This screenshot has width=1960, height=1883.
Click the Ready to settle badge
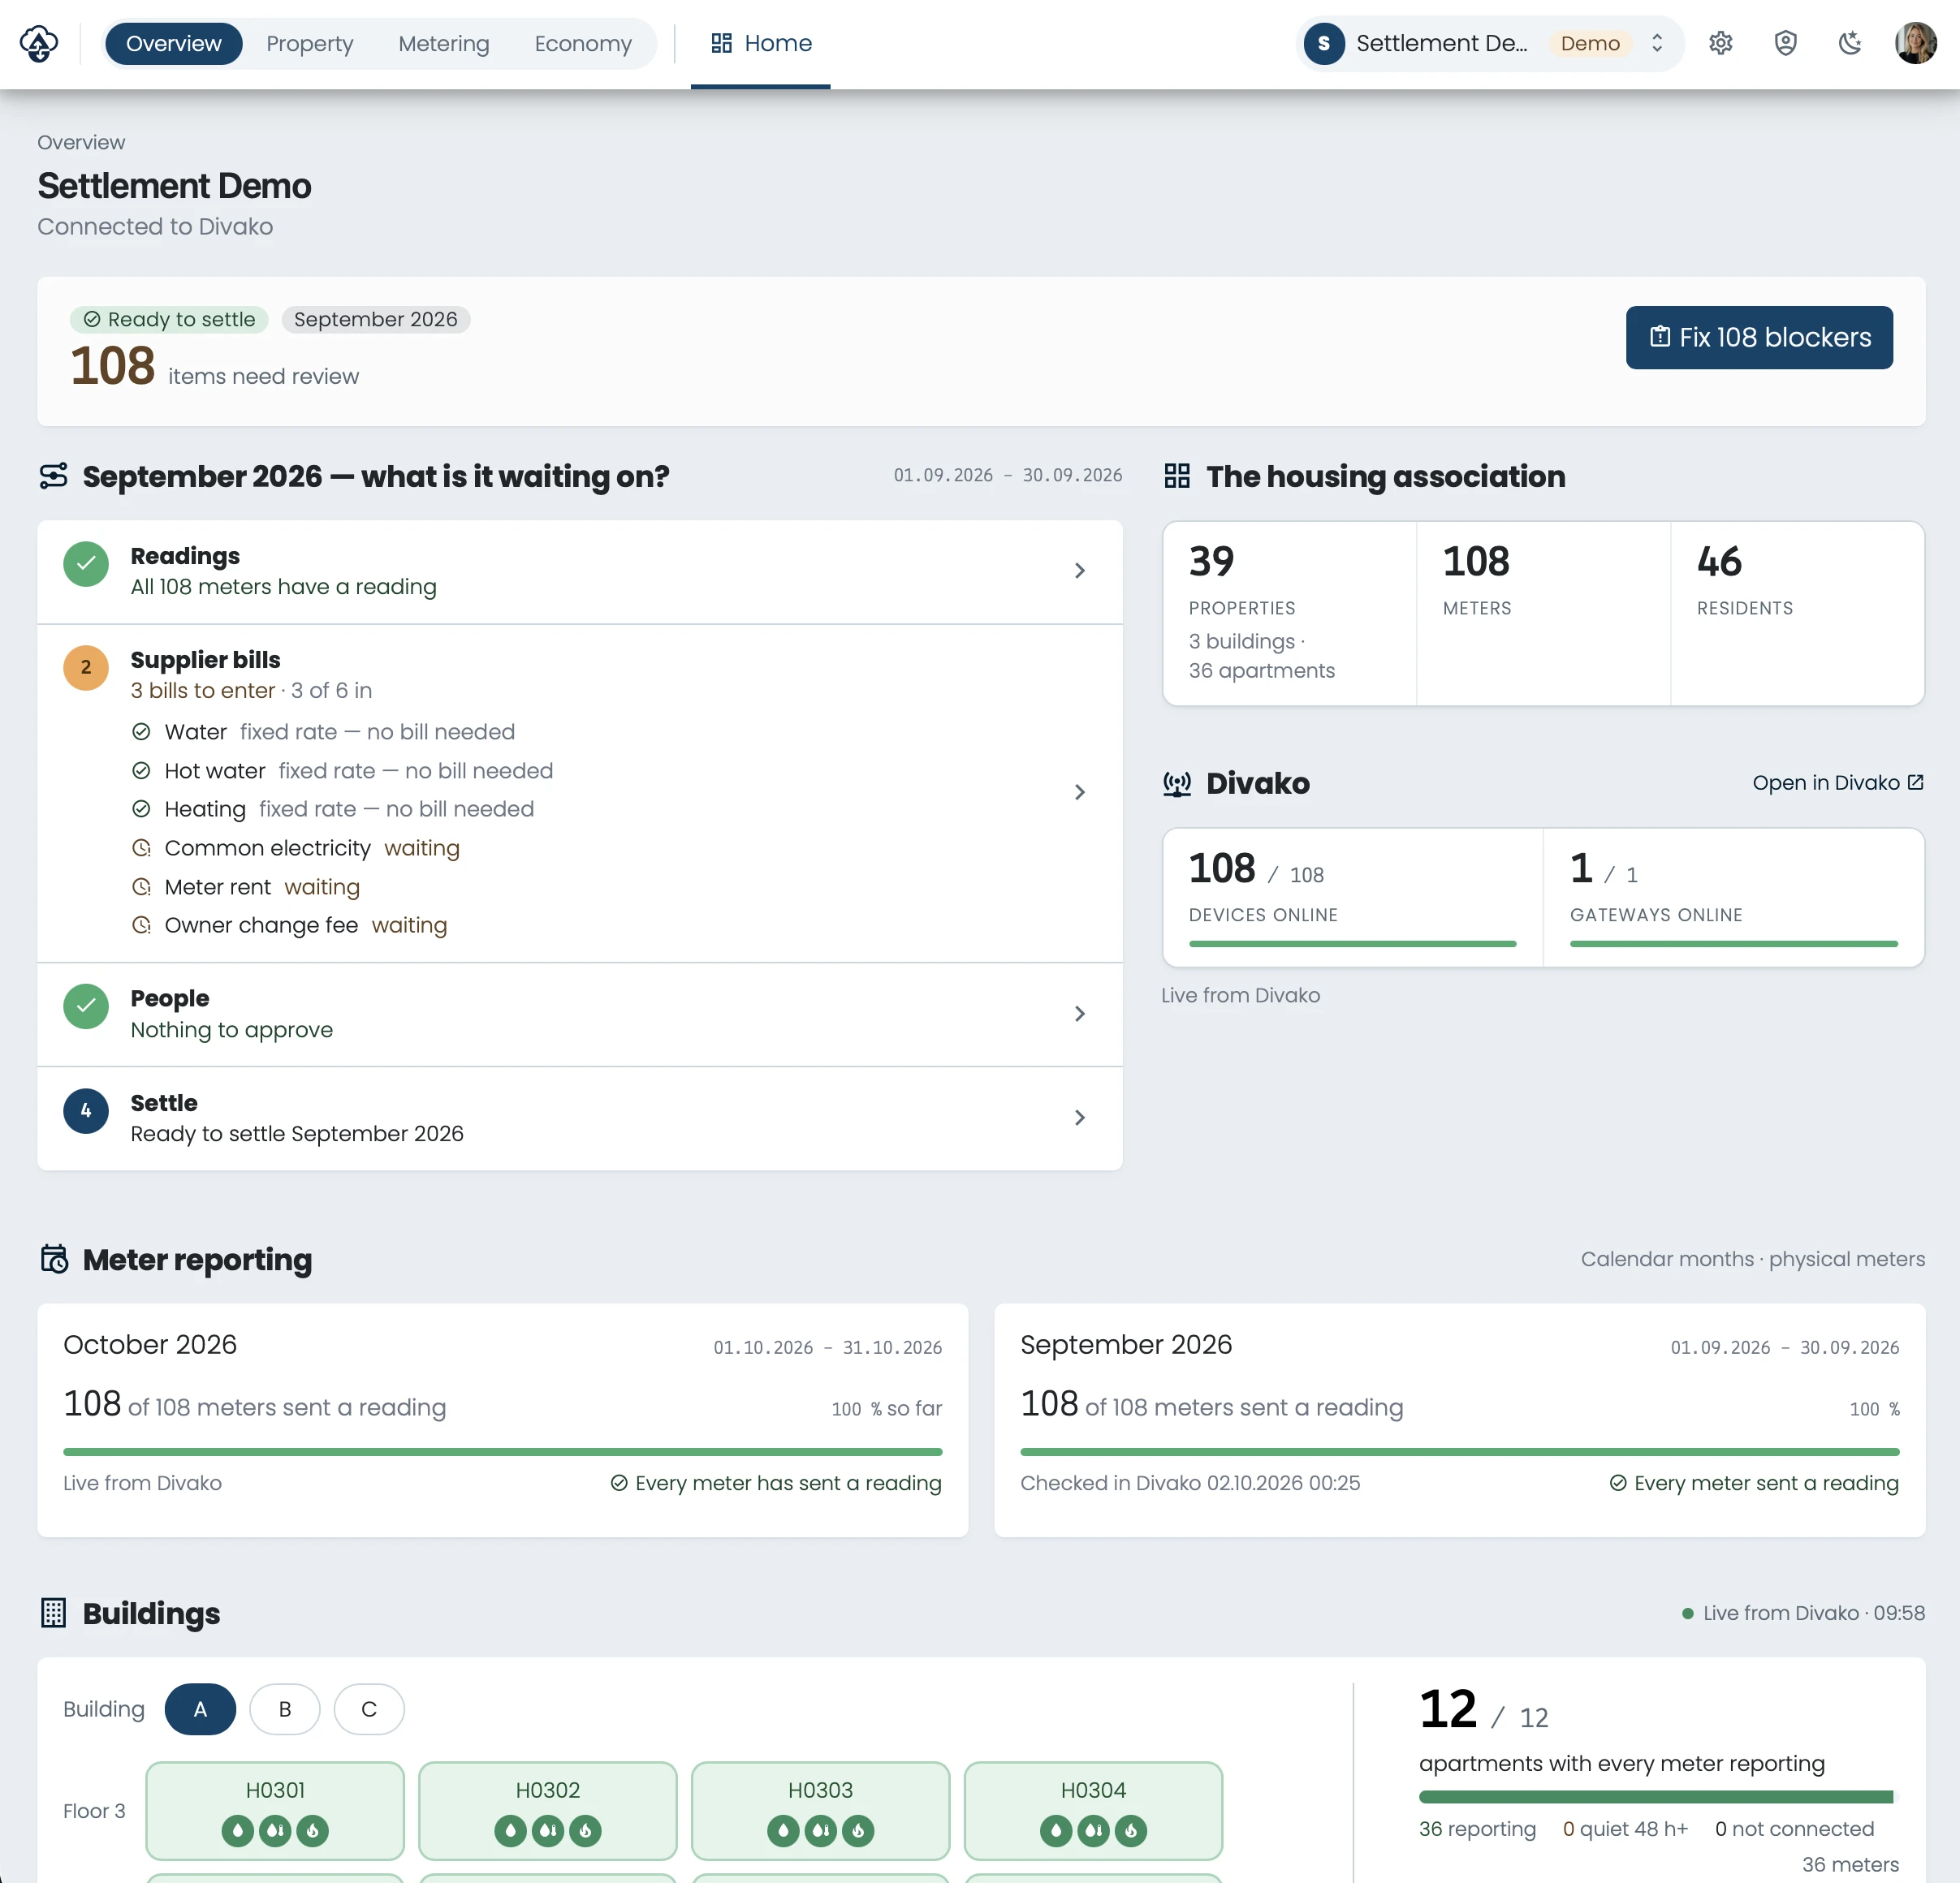pyautogui.click(x=169, y=319)
